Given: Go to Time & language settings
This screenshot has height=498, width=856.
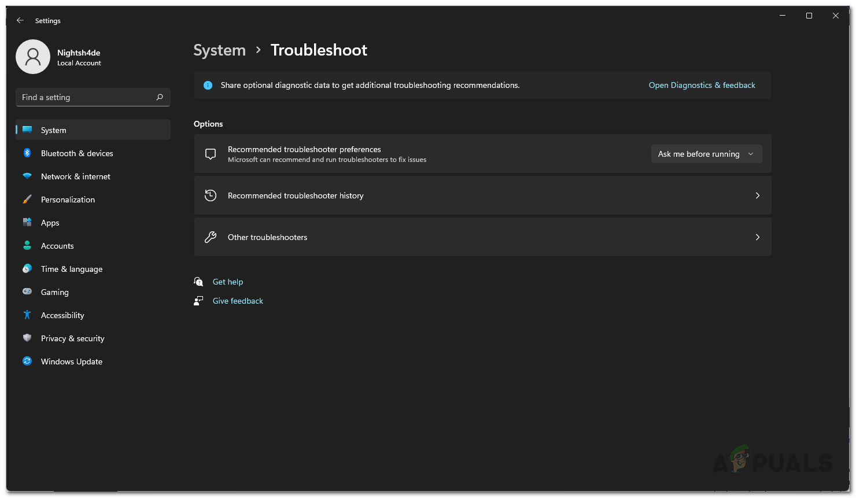Looking at the screenshot, I should coord(72,269).
